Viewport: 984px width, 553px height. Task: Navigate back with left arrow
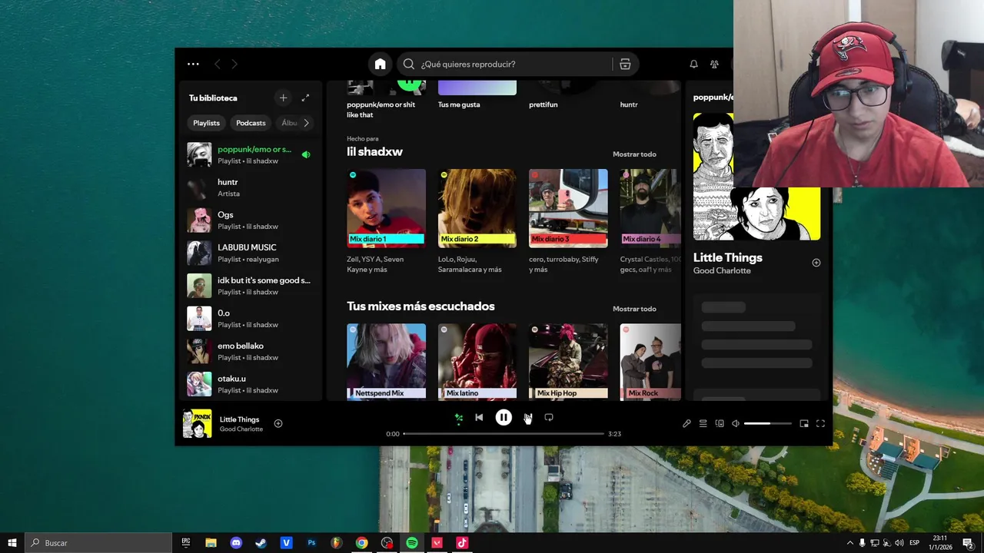(217, 64)
